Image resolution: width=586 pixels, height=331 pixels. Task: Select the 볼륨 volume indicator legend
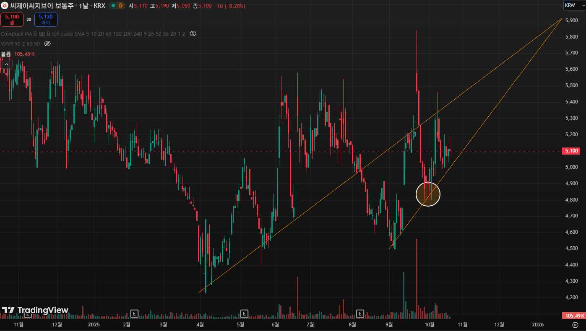(x=6, y=54)
